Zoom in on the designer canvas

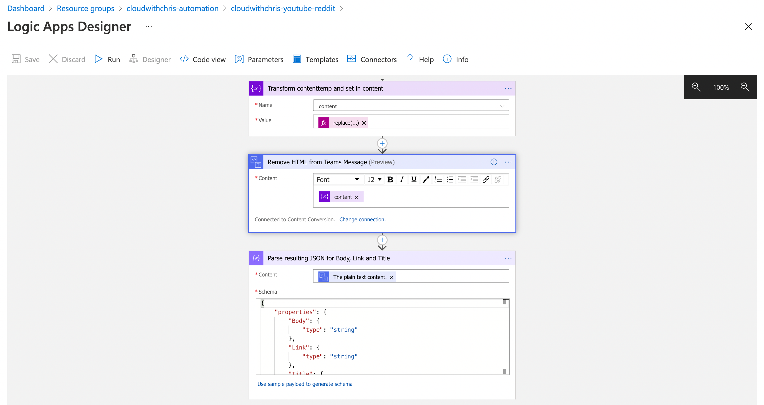(x=696, y=87)
